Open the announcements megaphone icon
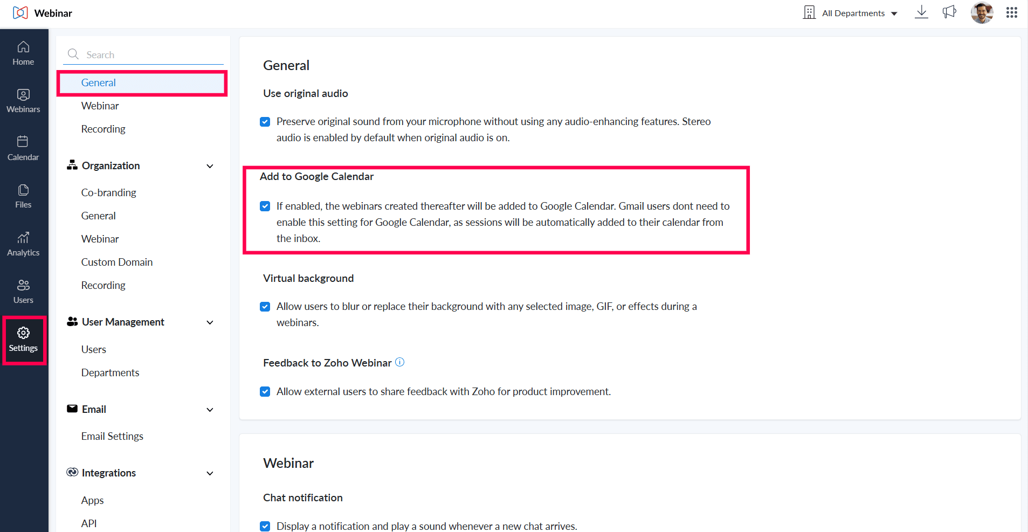1028x532 pixels. coord(949,12)
